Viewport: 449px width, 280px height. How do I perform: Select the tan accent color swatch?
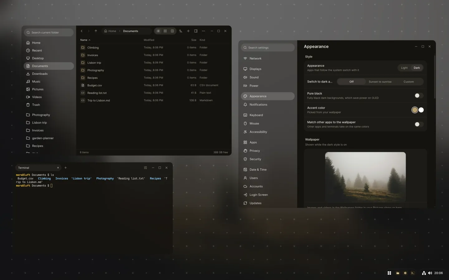pyautogui.click(x=415, y=110)
